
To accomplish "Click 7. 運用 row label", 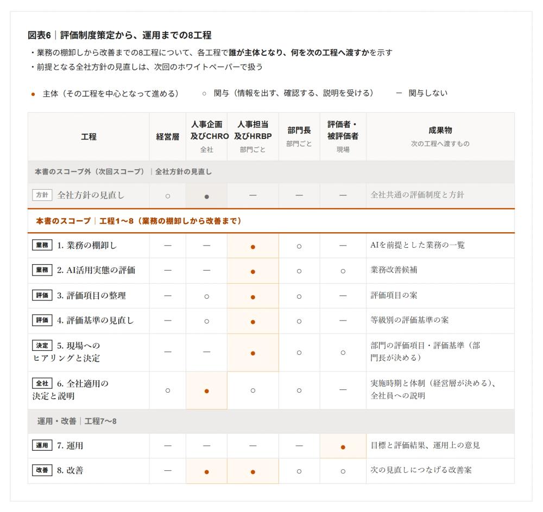I will (70, 446).
